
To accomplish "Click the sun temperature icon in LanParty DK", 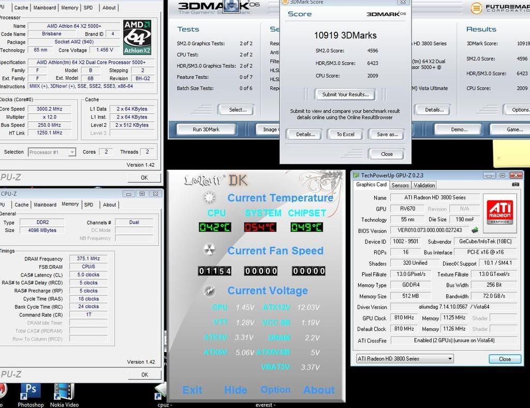I will (209, 197).
